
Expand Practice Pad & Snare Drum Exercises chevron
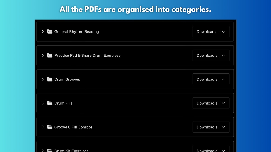click(43, 55)
